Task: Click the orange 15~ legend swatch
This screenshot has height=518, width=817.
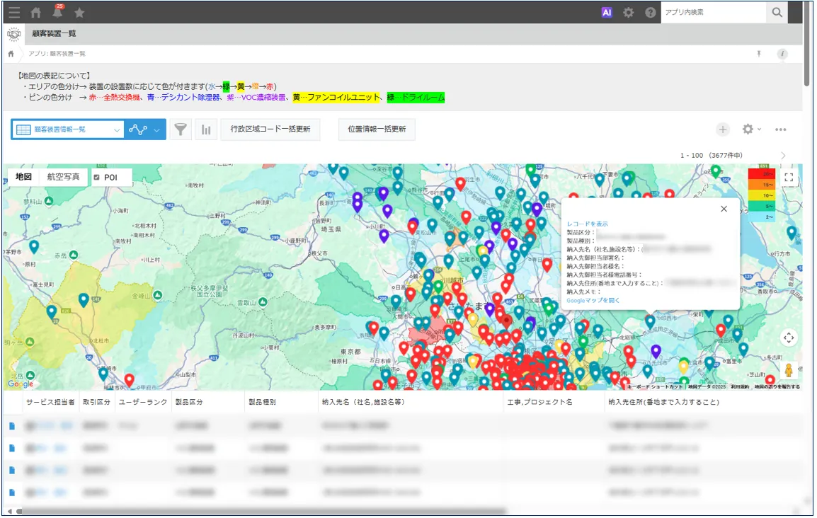Action: point(761,185)
